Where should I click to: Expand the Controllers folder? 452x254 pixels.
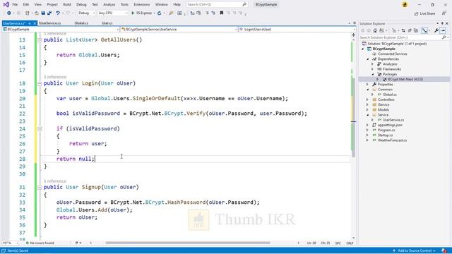point(367,99)
